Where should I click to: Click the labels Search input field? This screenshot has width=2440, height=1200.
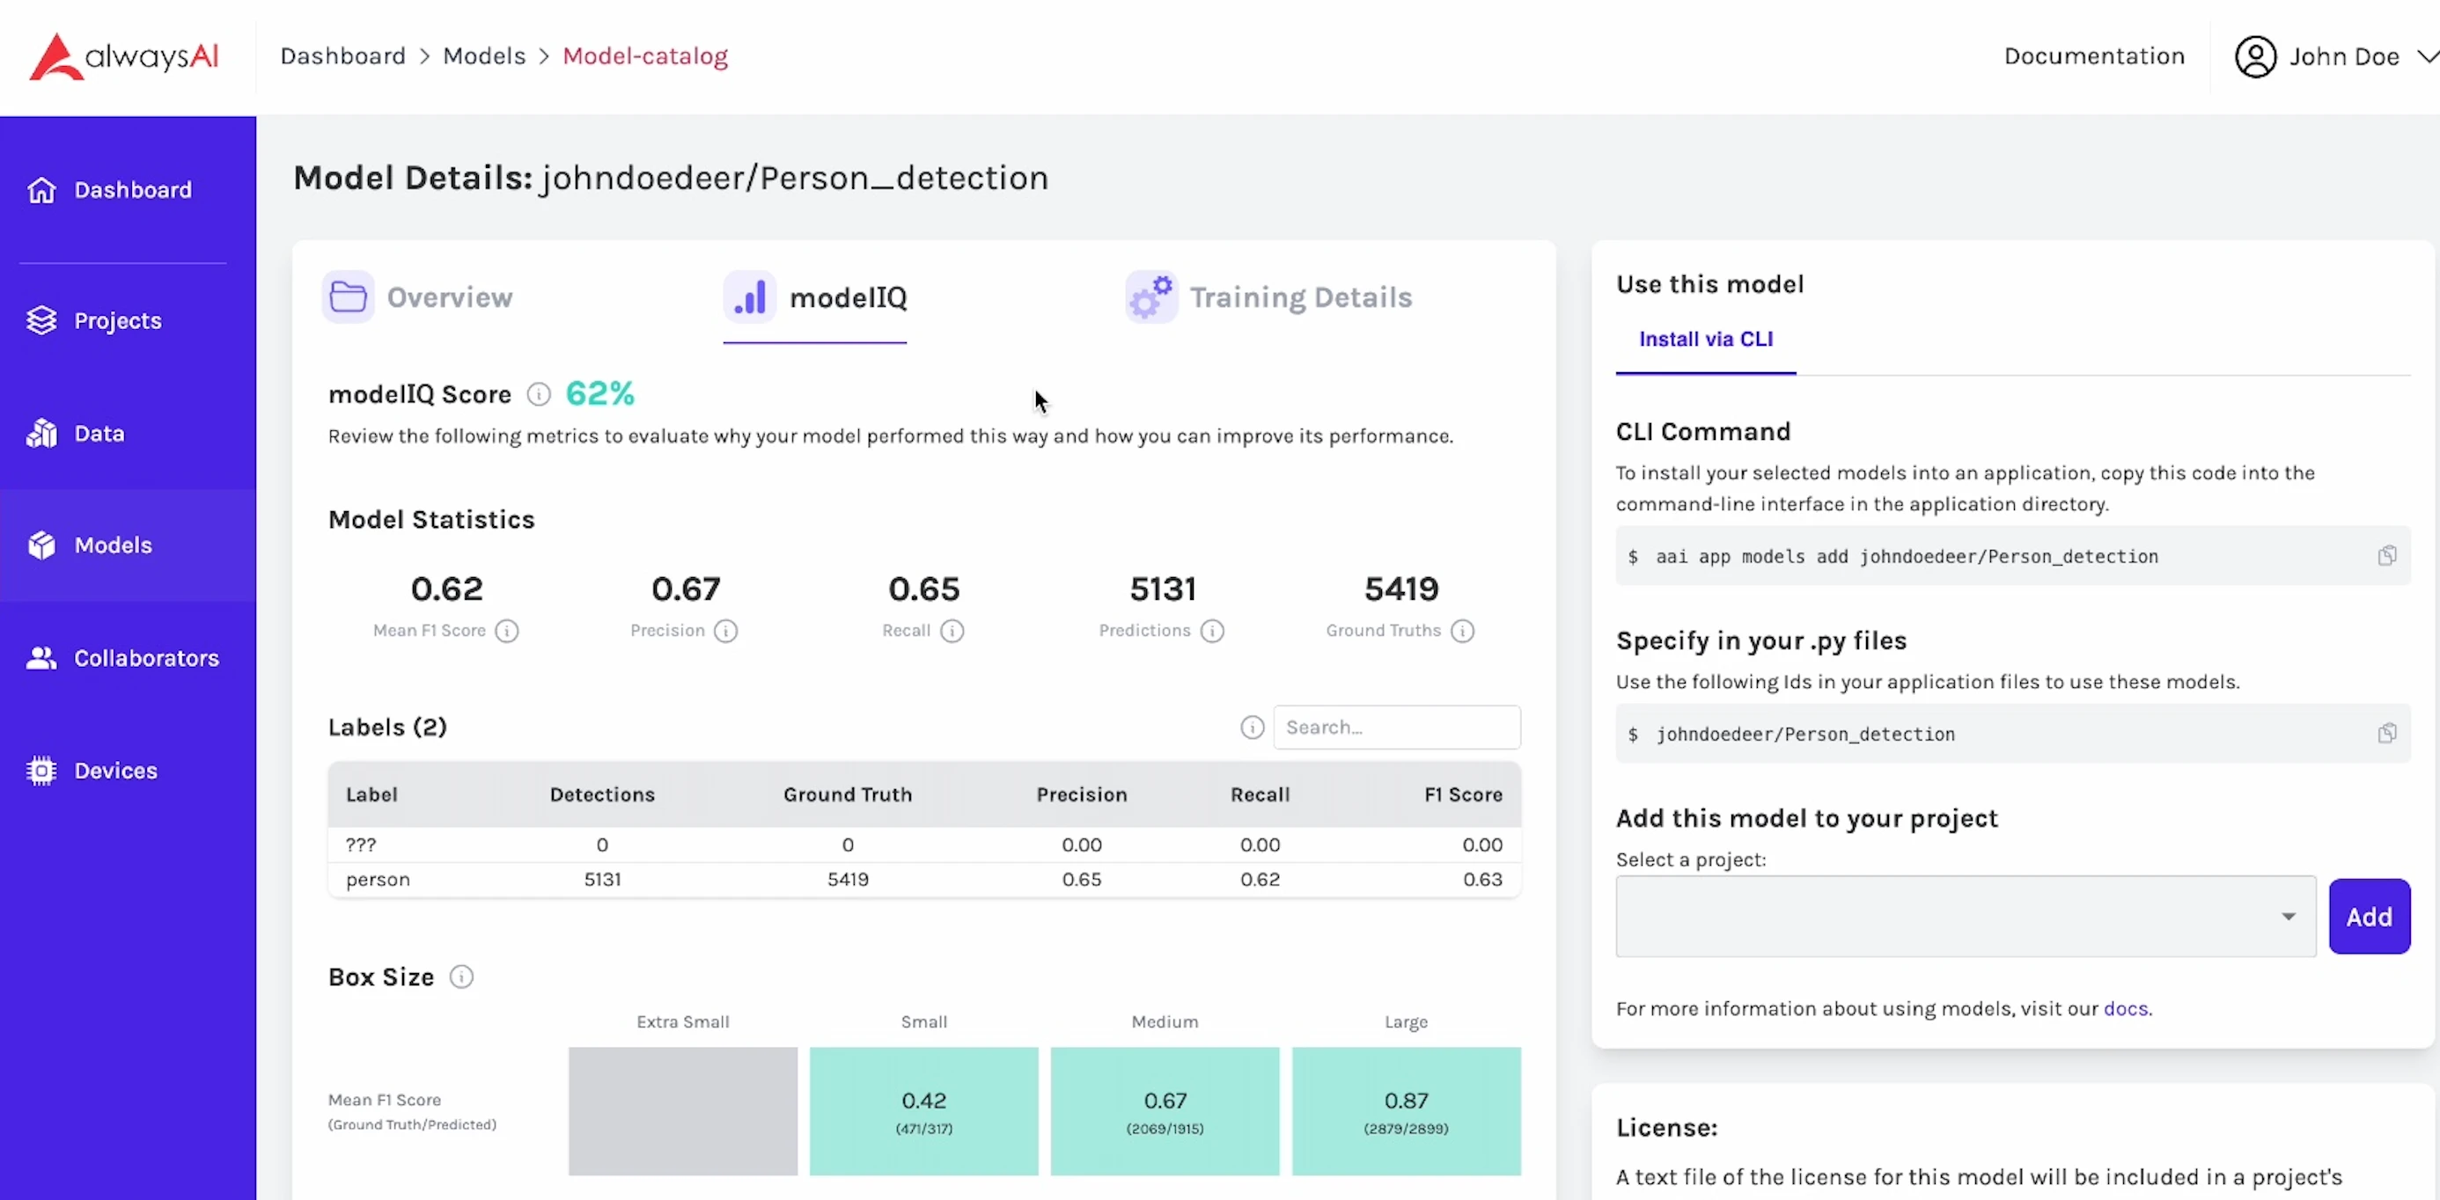pos(1396,727)
